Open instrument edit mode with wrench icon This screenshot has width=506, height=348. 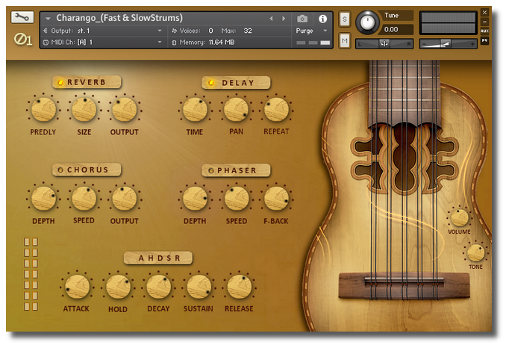(22, 16)
